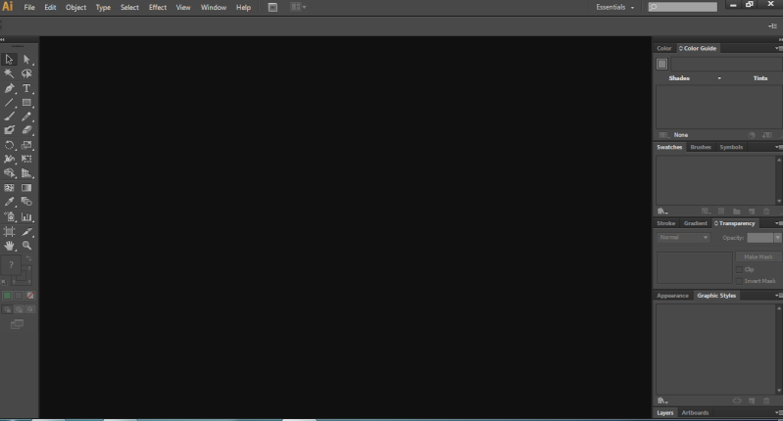Click the search field in menu bar
Viewport: 783px width, 421px height.
[683, 7]
